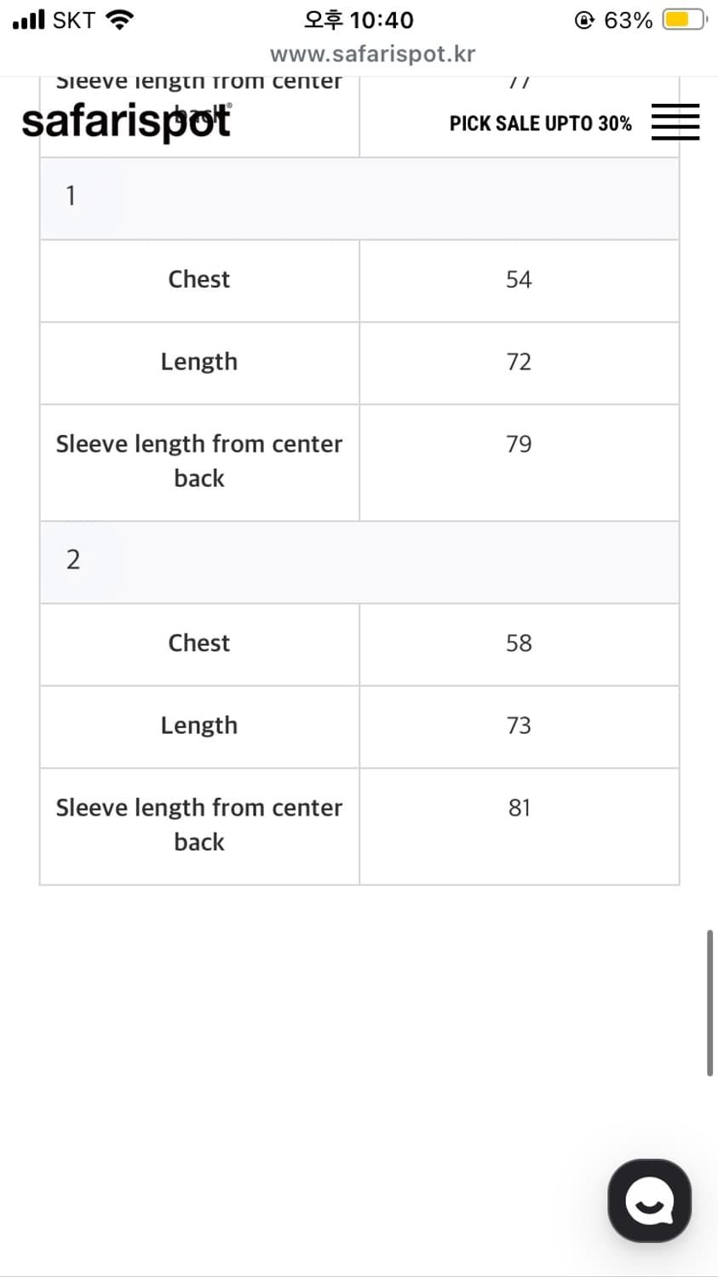Open the hamburger menu
Screen dimensions: 718x1277
coord(675,122)
